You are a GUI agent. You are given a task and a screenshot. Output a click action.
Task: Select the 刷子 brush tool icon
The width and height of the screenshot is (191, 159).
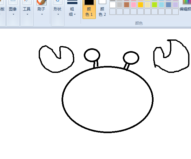pyautogui.click(x=42, y=3)
